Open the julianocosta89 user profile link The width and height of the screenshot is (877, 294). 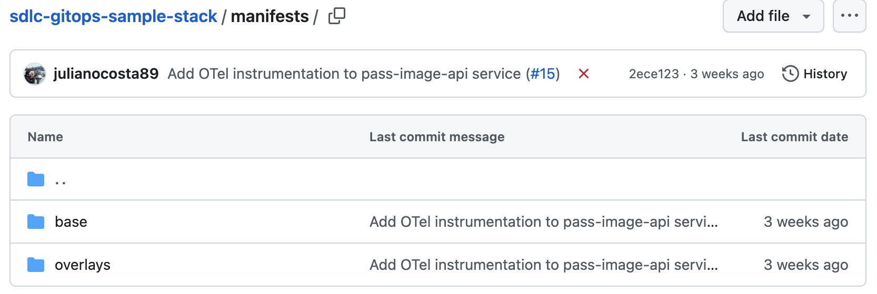pyautogui.click(x=106, y=74)
